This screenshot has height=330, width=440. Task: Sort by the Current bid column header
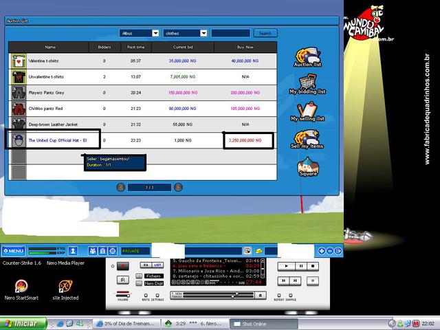(183, 47)
